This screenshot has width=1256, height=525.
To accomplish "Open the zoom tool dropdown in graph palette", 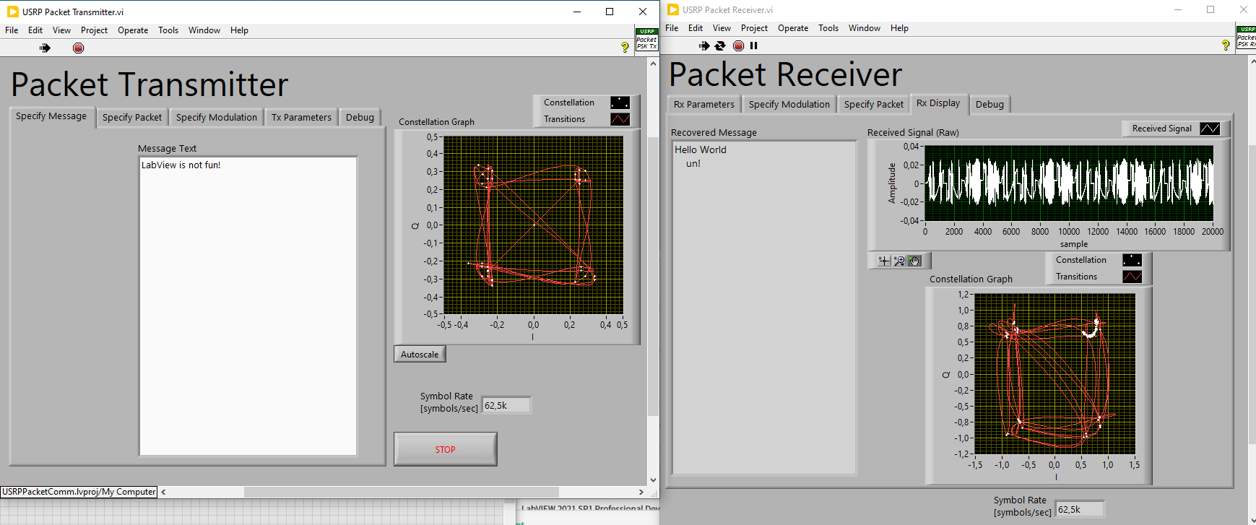I will (899, 261).
